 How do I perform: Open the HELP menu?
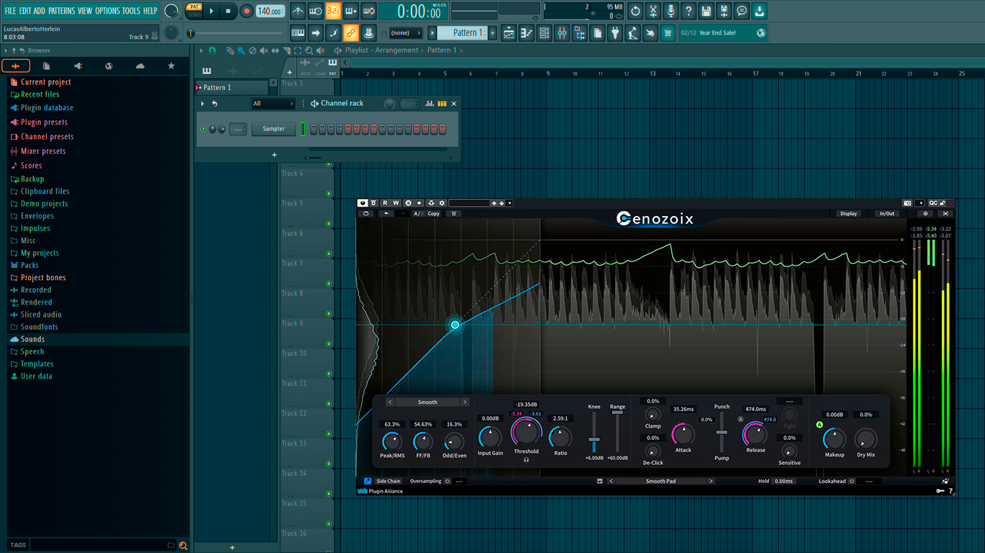click(x=150, y=11)
